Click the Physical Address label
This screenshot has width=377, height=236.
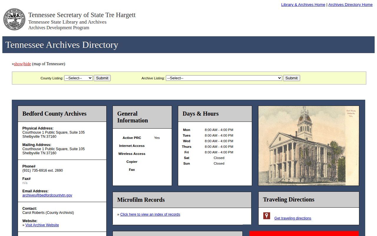(x=38, y=128)
